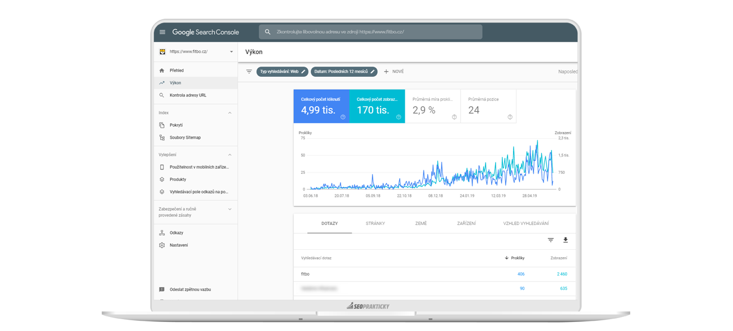The height and width of the screenshot is (331, 733).
Task: Click the pages icon beside Pokrytí
Action: (162, 125)
